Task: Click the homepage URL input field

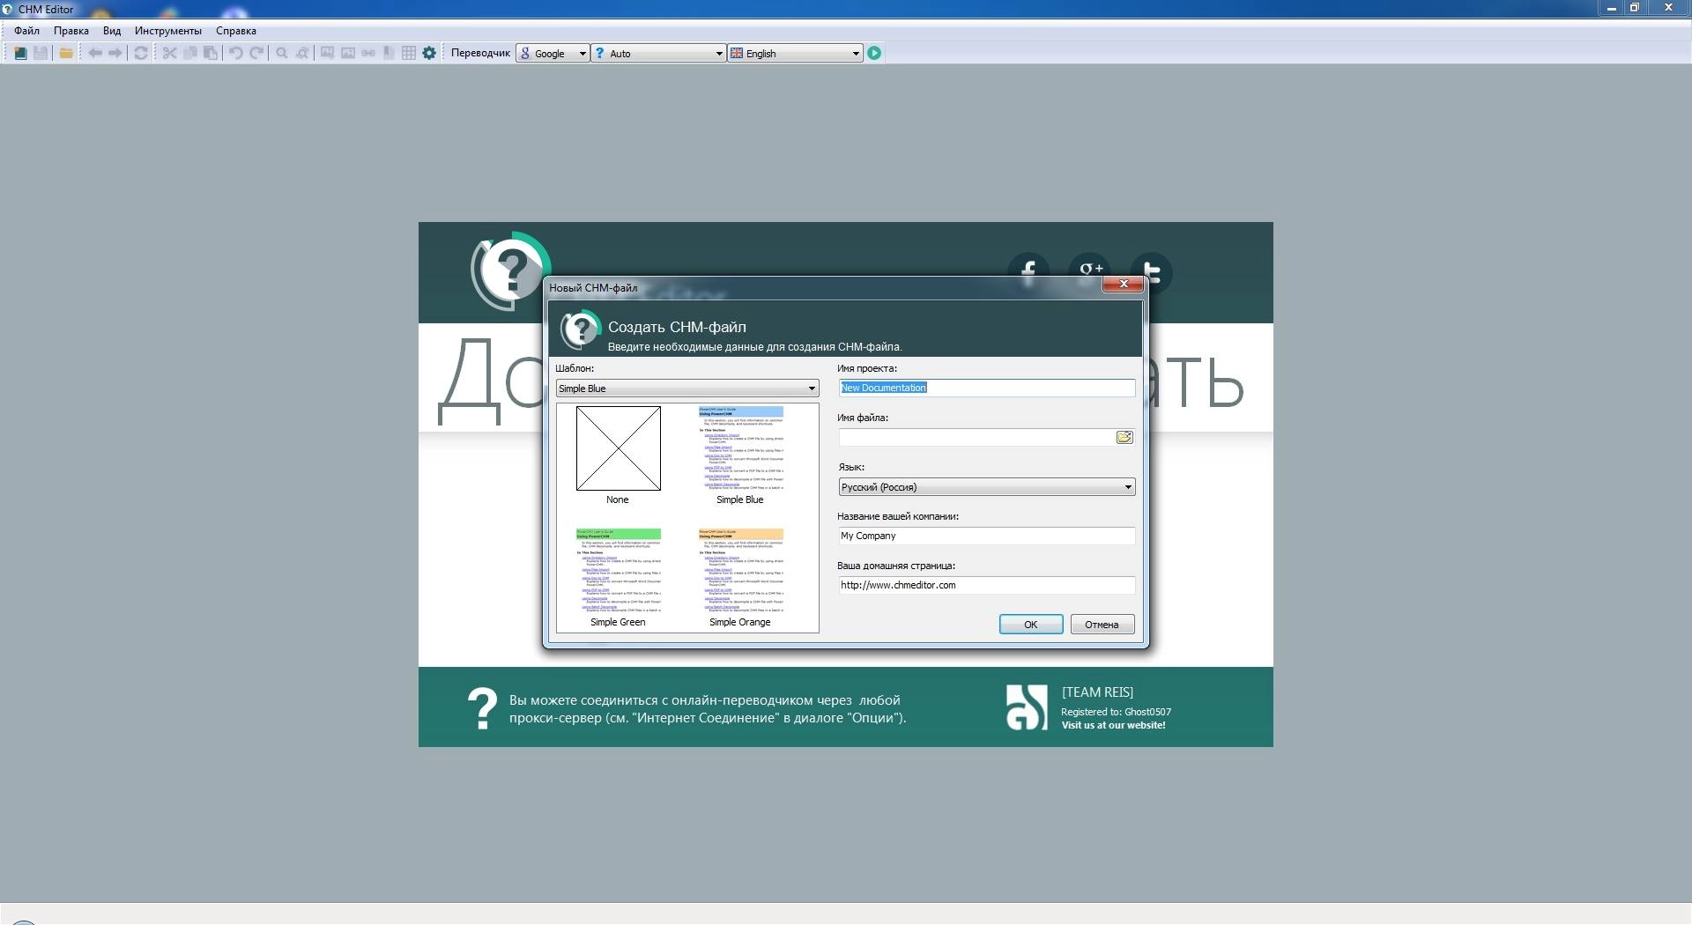Action: (x=987, y=585)
